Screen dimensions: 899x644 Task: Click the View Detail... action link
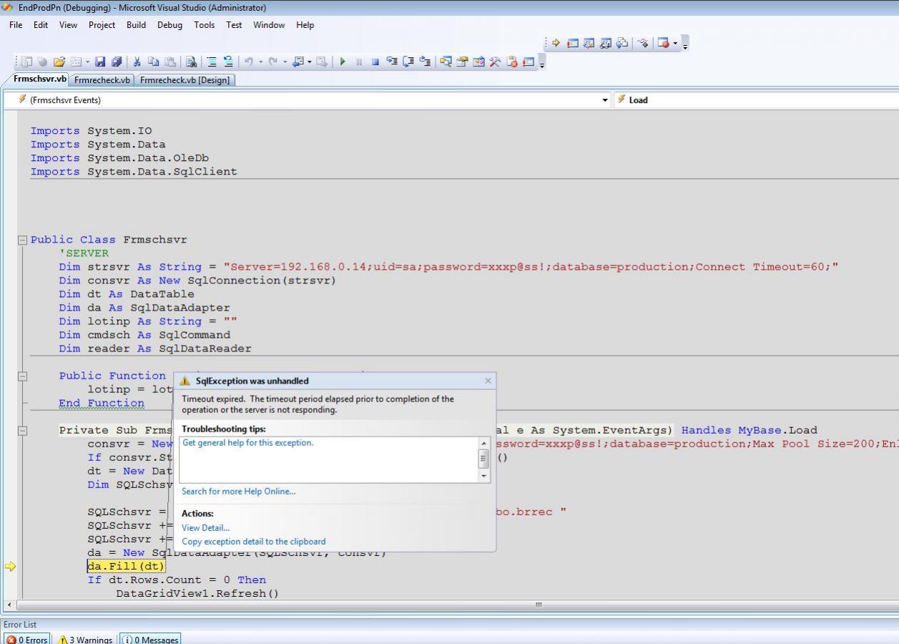tap(205, 527)
